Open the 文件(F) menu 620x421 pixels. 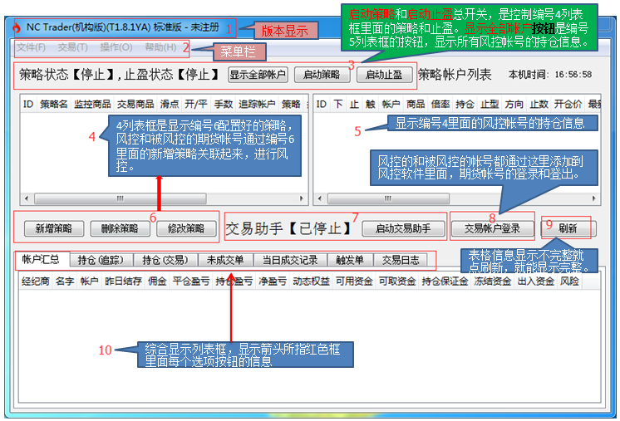click(31, 47)
